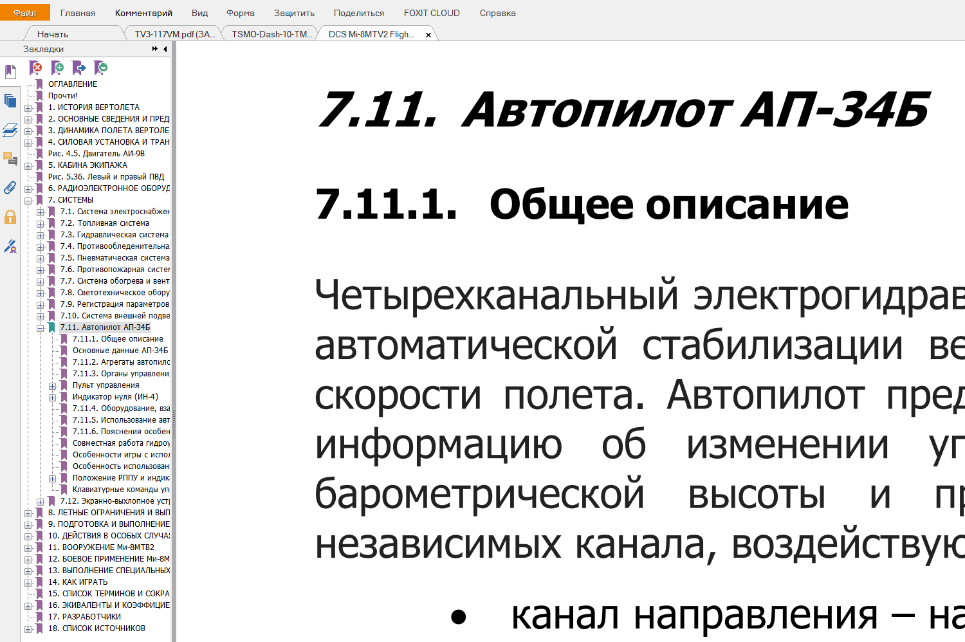
Task: Expand 5. КАБИНА ЭКИПАЖА bookmark node
Action: pyautogui.click(x=28, y=166)
